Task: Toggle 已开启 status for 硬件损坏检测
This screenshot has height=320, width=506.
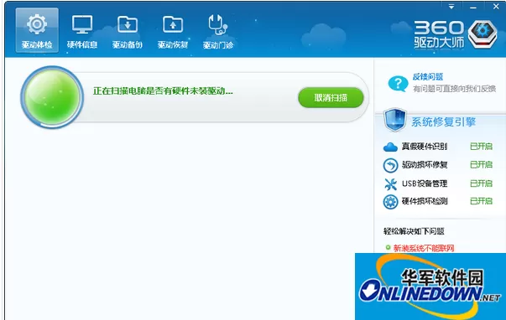Action: (481, 201)
